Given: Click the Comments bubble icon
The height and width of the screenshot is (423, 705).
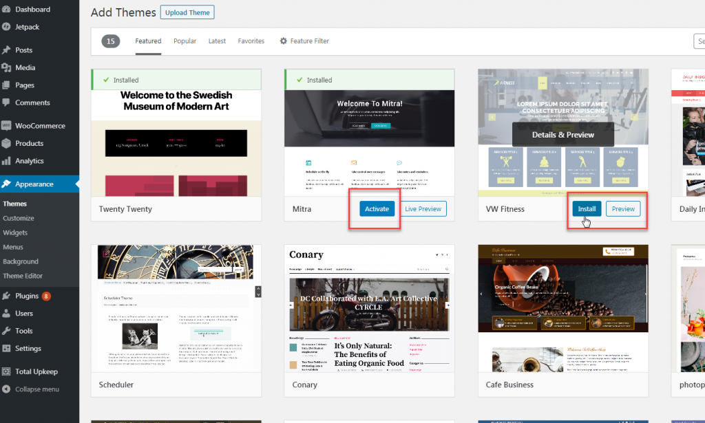Looking at the screenshot, I should [6, 102].
